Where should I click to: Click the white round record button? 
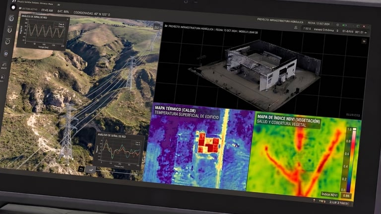point(13,7)
